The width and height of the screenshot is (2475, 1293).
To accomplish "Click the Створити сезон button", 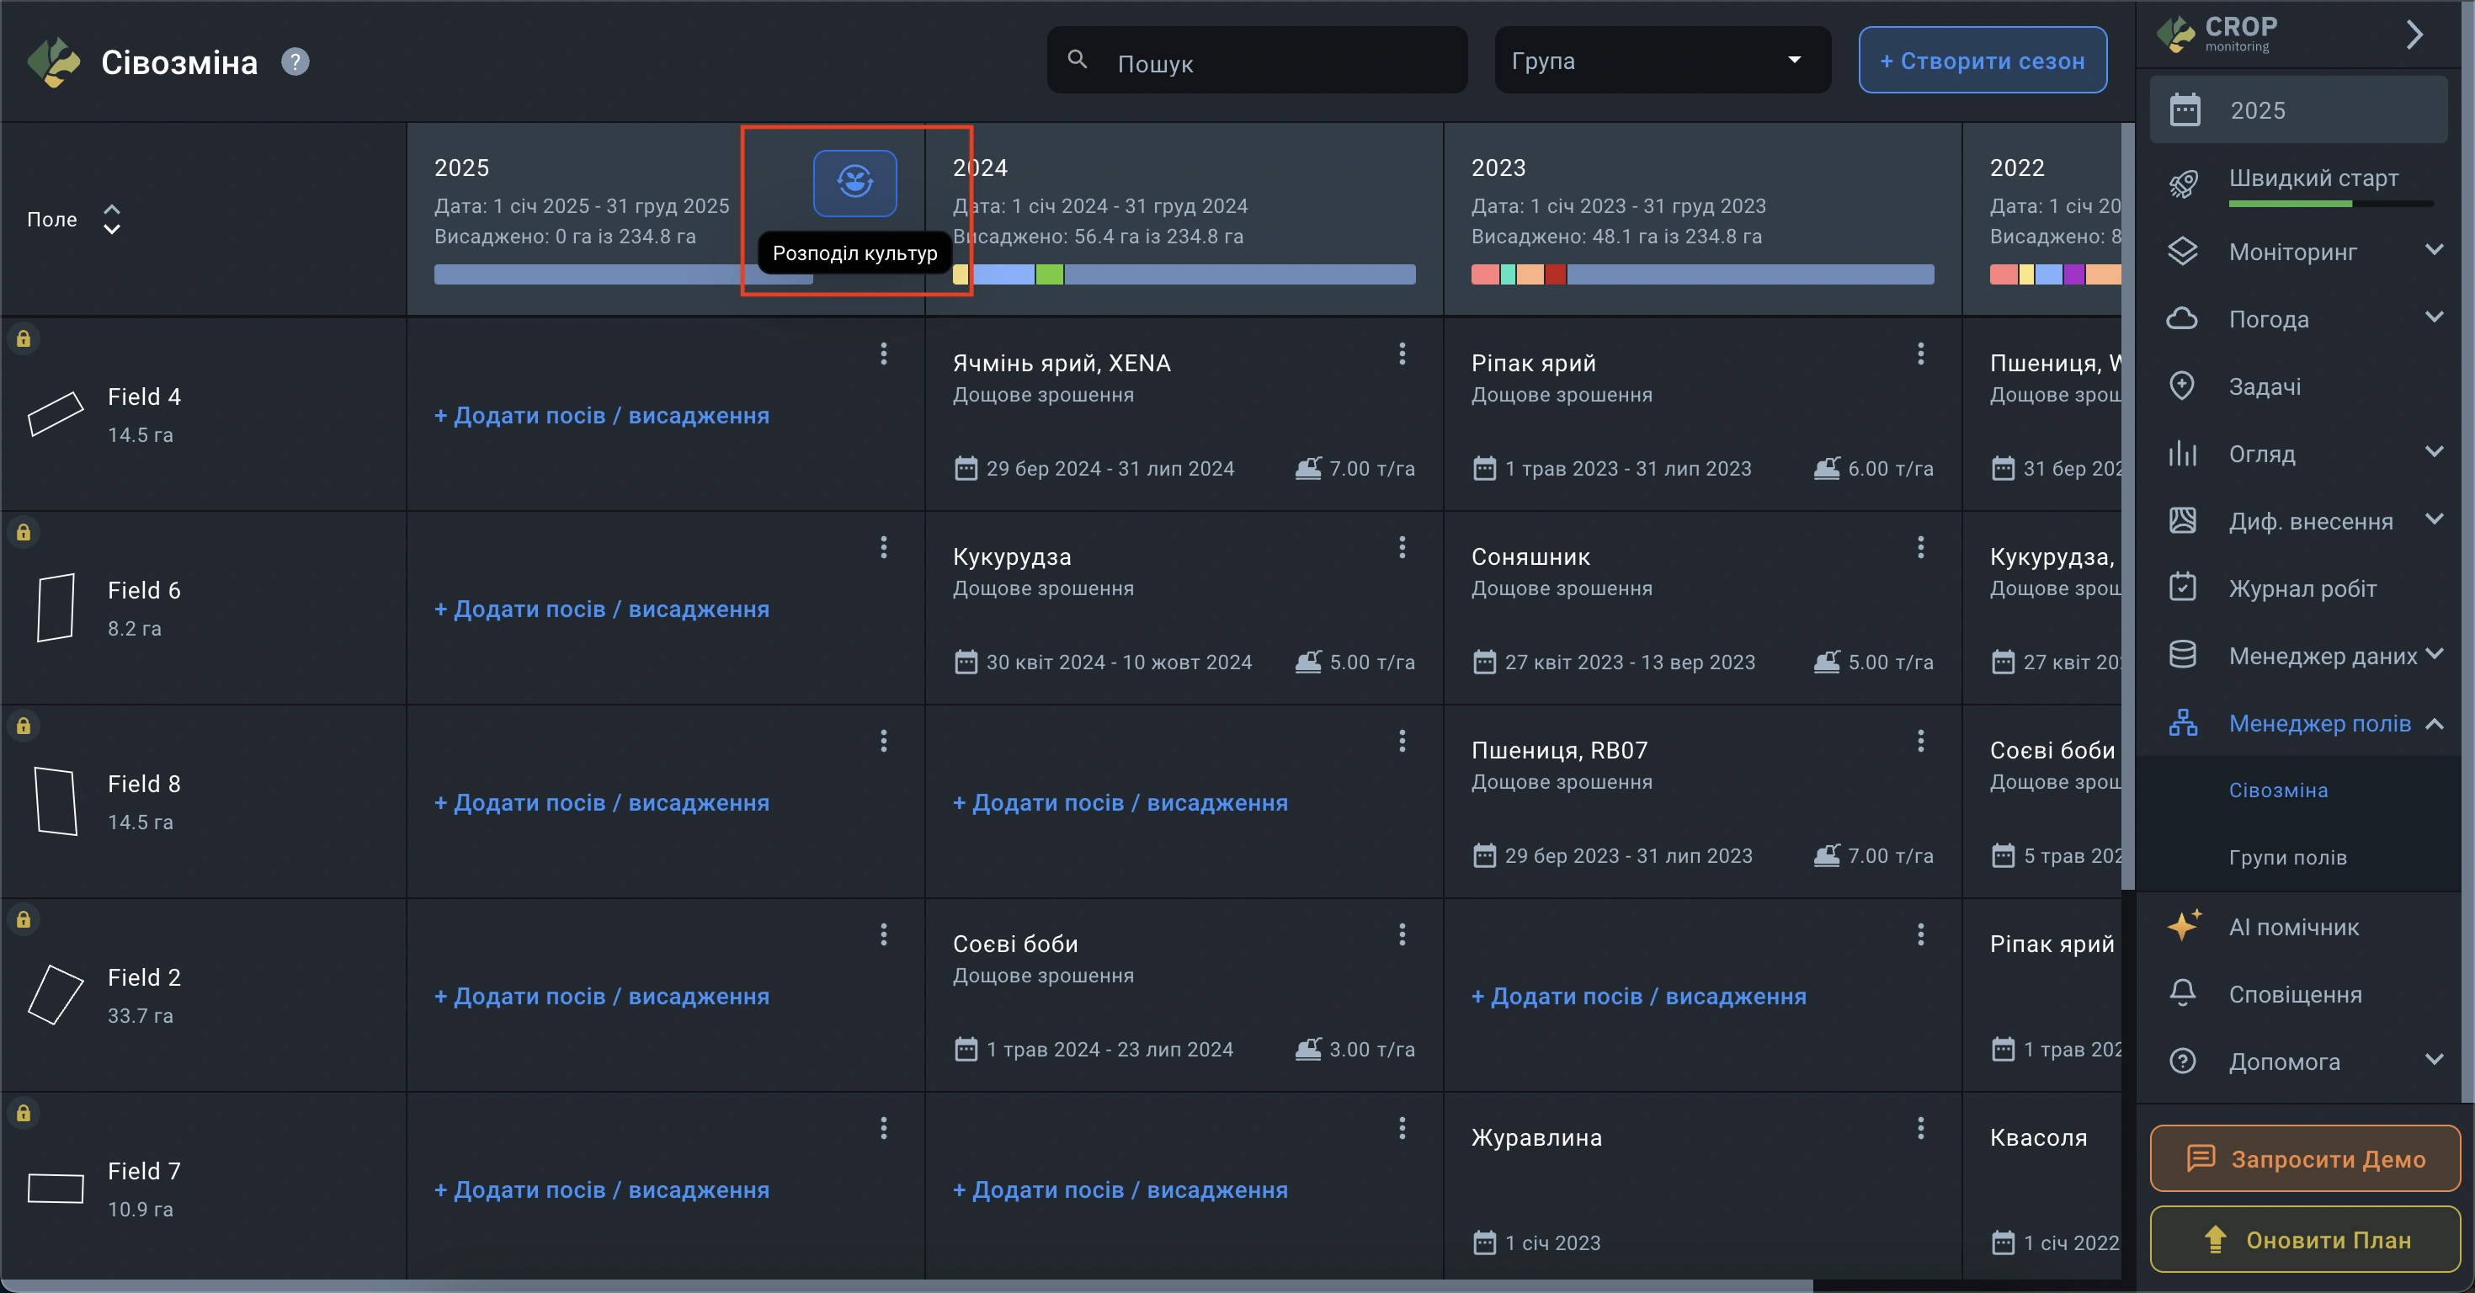I will pos(1981,61).
